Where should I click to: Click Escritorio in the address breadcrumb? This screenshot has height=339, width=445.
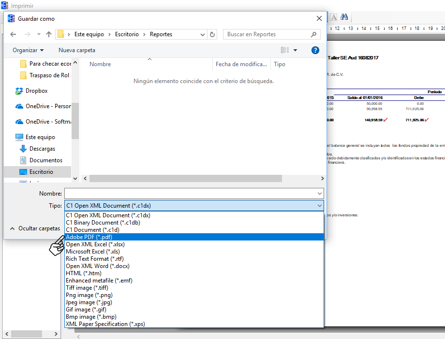(x=127, y=34)
